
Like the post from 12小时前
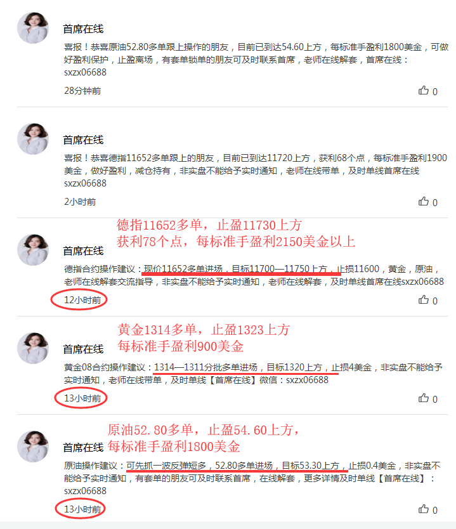[x=423, y=299]
